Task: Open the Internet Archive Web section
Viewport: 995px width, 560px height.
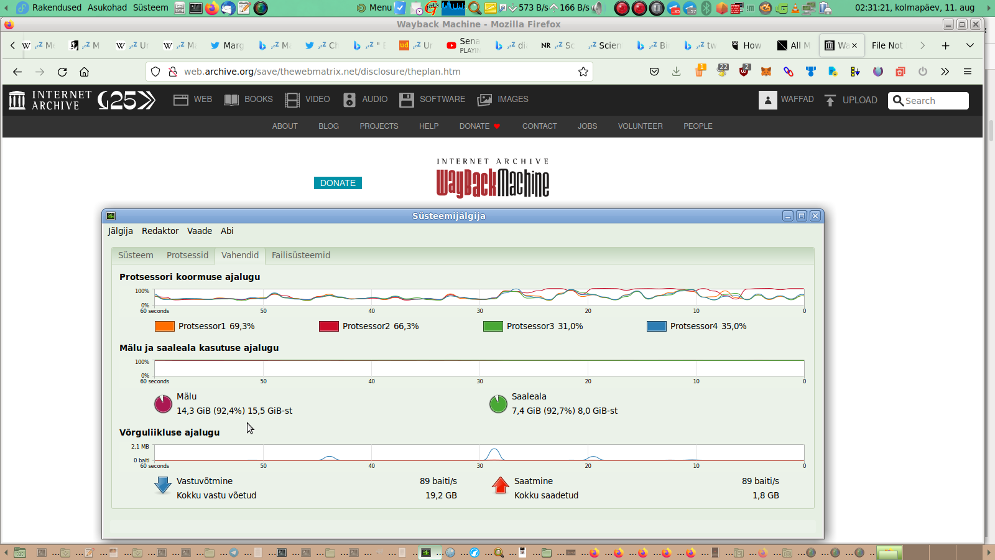Action: [x=193, y=100]
